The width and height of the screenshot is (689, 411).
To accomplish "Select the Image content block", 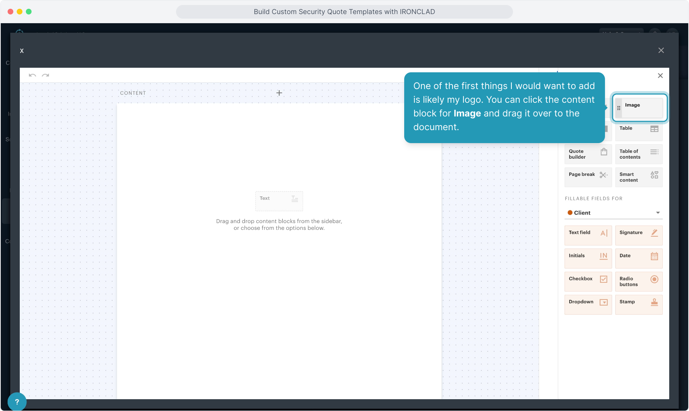I will pos(639,108).
